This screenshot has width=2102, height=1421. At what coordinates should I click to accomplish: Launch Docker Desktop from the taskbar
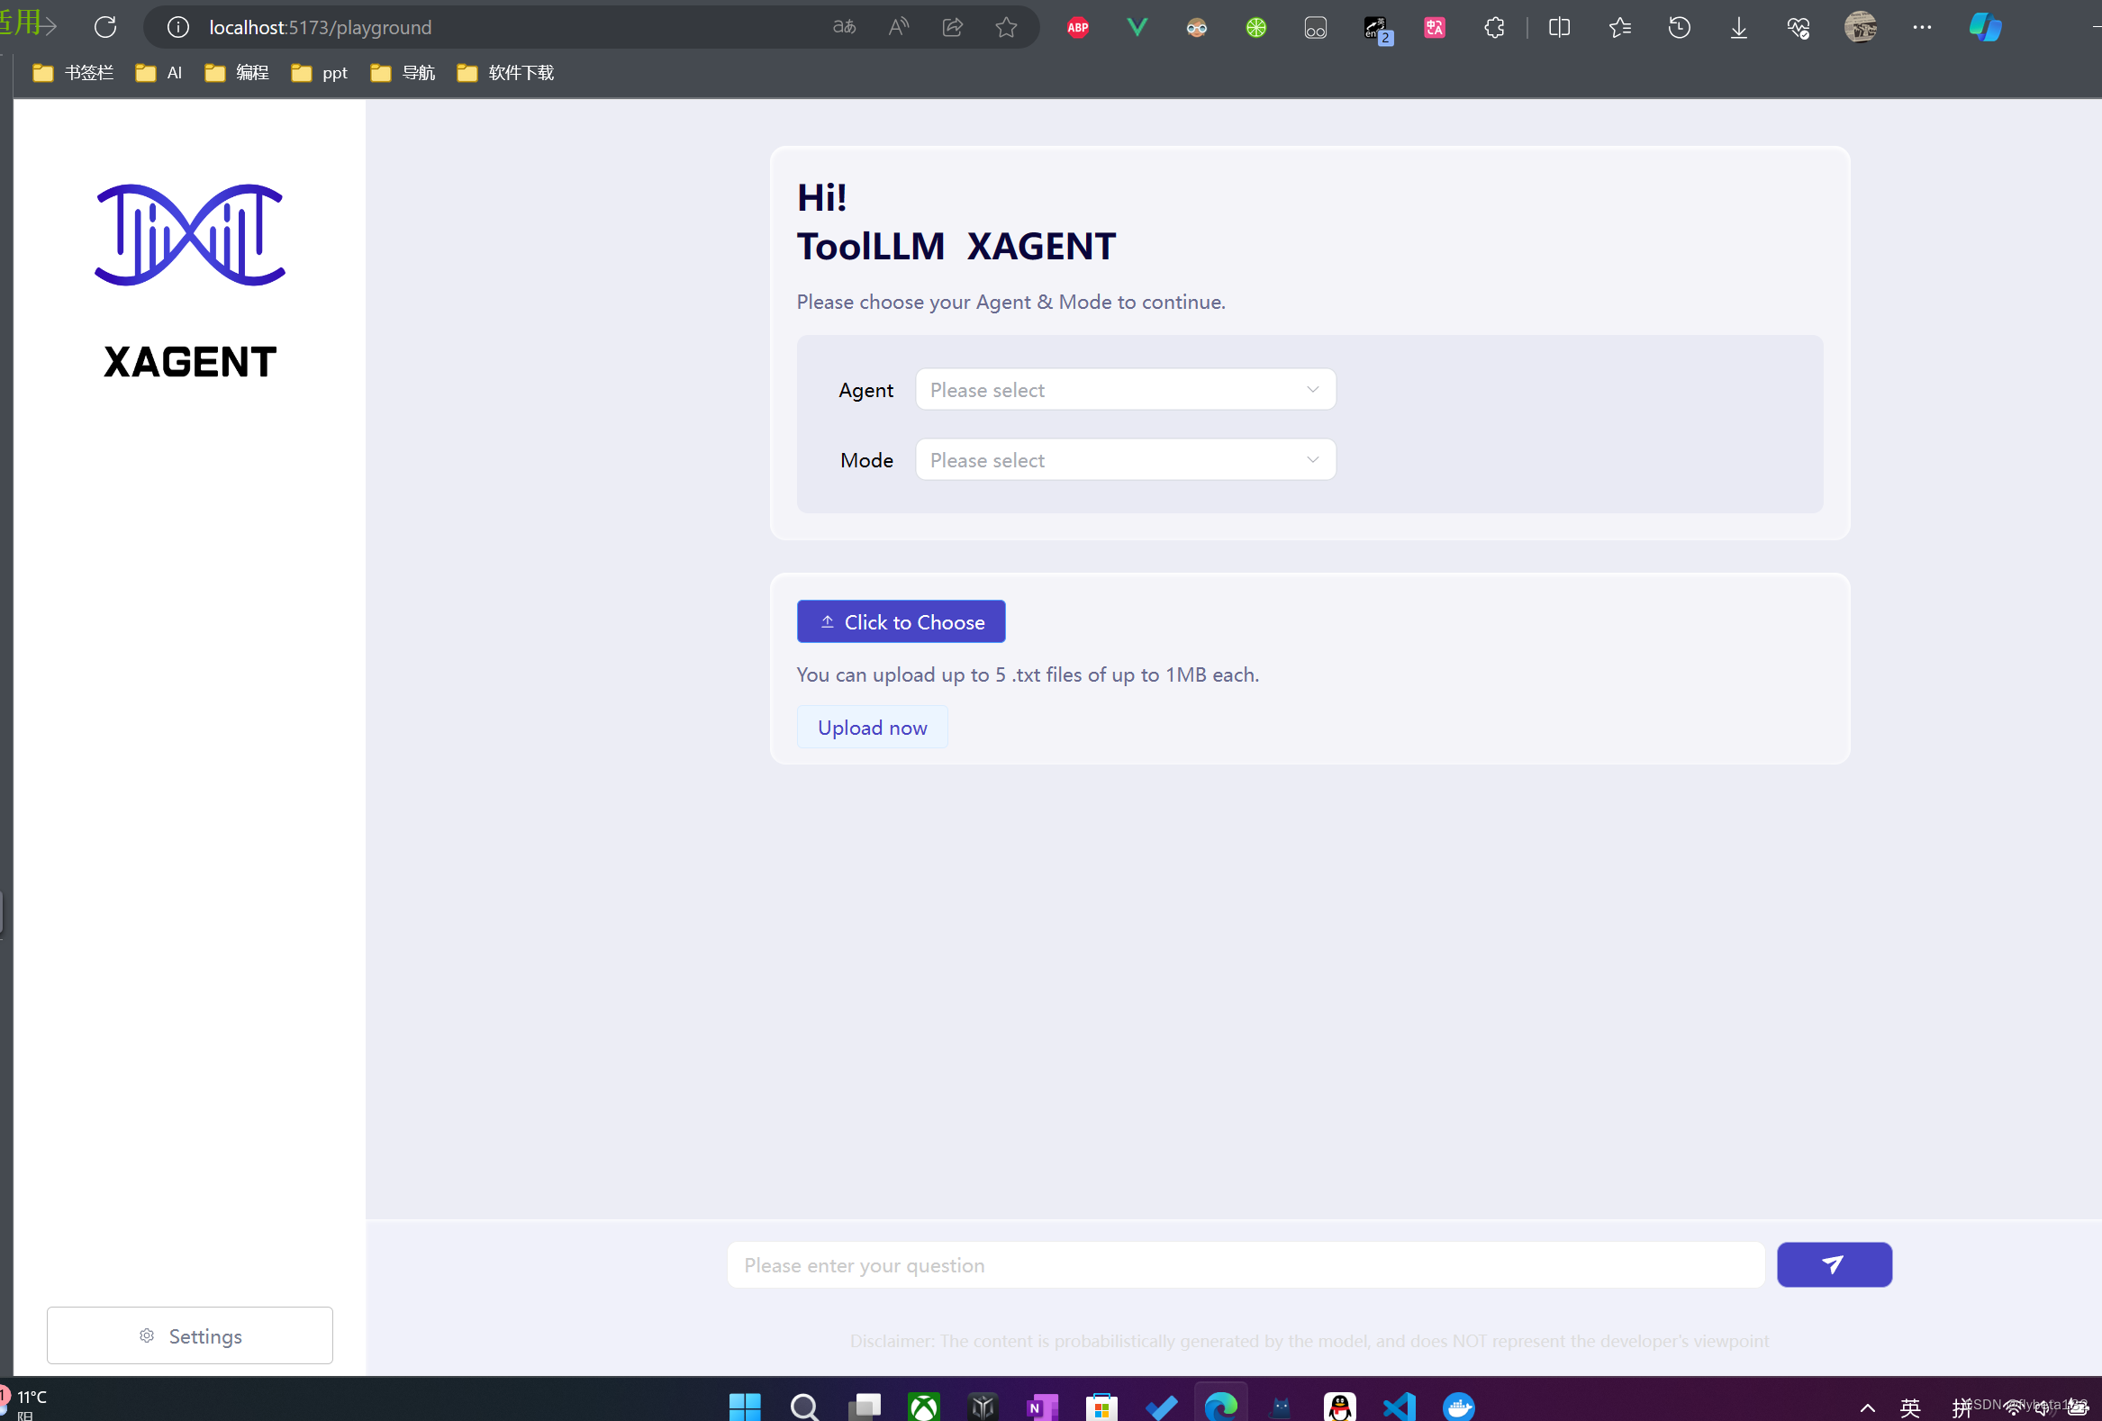[x=1459, y=1407]
